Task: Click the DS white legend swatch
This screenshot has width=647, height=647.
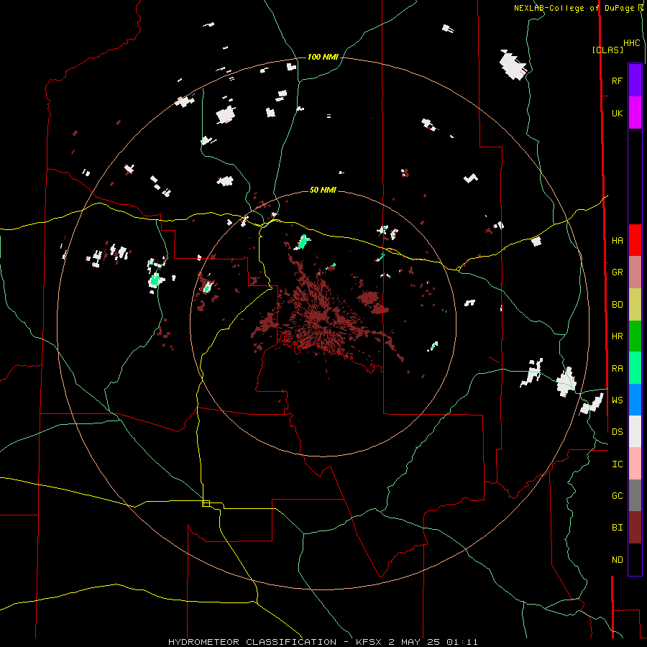Action: (x=635, y=431)
